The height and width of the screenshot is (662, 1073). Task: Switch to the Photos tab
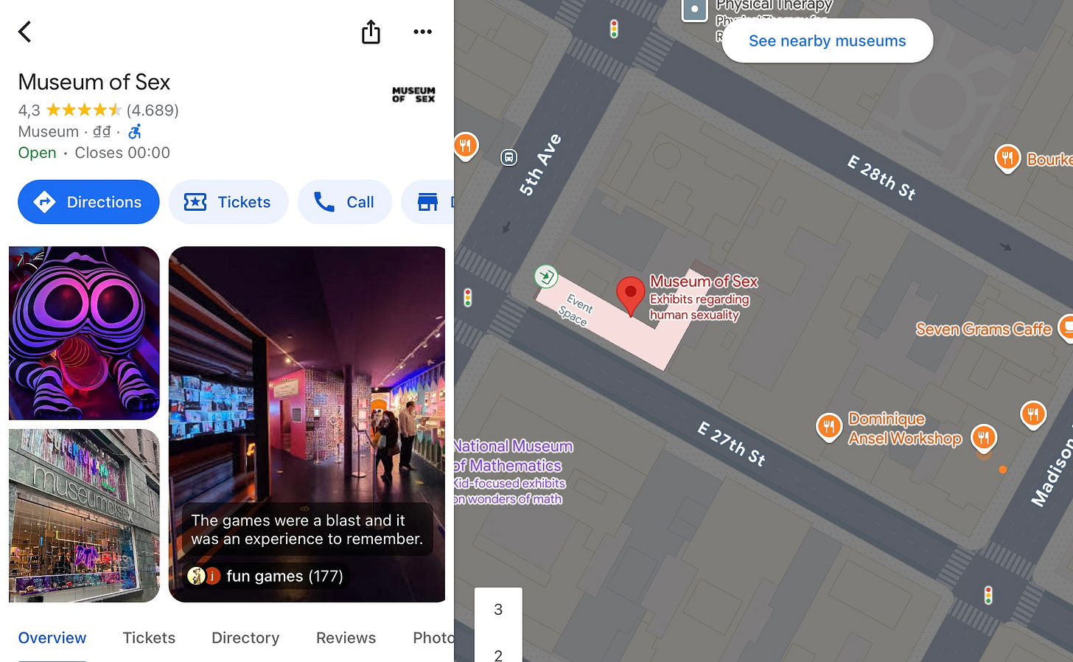point(433,638)
